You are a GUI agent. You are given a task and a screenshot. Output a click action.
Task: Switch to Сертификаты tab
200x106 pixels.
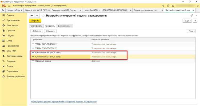36,26
